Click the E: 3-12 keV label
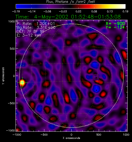This screenshot has height=142, width=132. click(x=29, y=35)
